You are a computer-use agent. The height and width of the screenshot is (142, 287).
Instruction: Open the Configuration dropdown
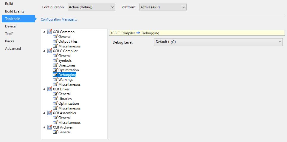click(x=91, y=7)
